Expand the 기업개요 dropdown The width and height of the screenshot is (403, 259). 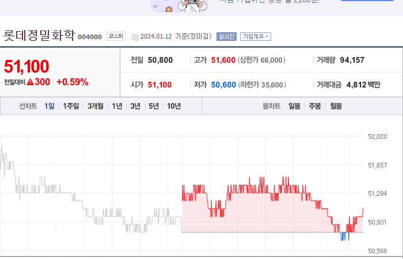256,36
